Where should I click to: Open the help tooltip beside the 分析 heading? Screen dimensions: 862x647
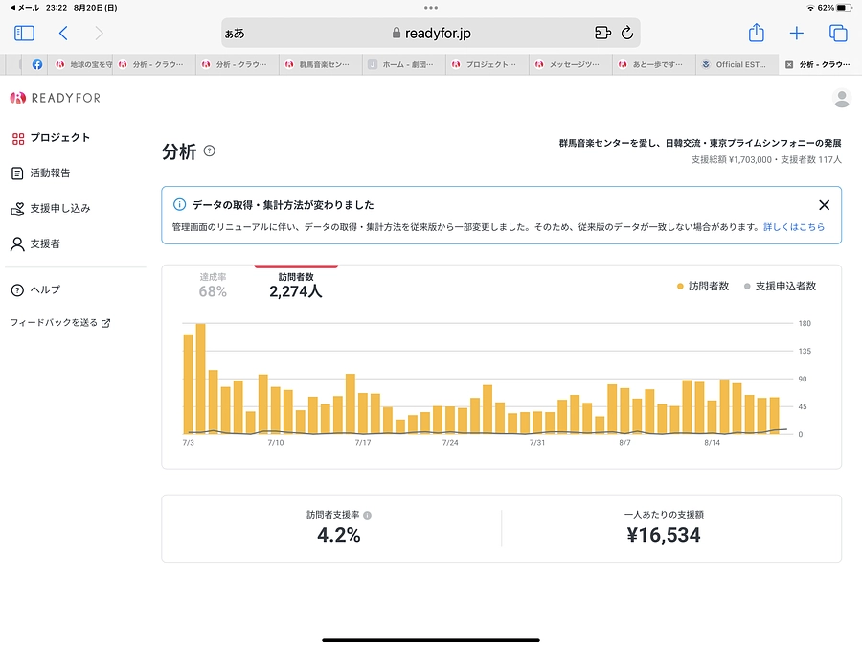click(x=208, y=151)
